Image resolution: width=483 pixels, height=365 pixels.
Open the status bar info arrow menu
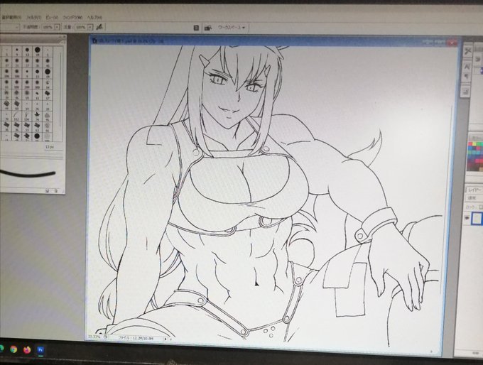165,339
